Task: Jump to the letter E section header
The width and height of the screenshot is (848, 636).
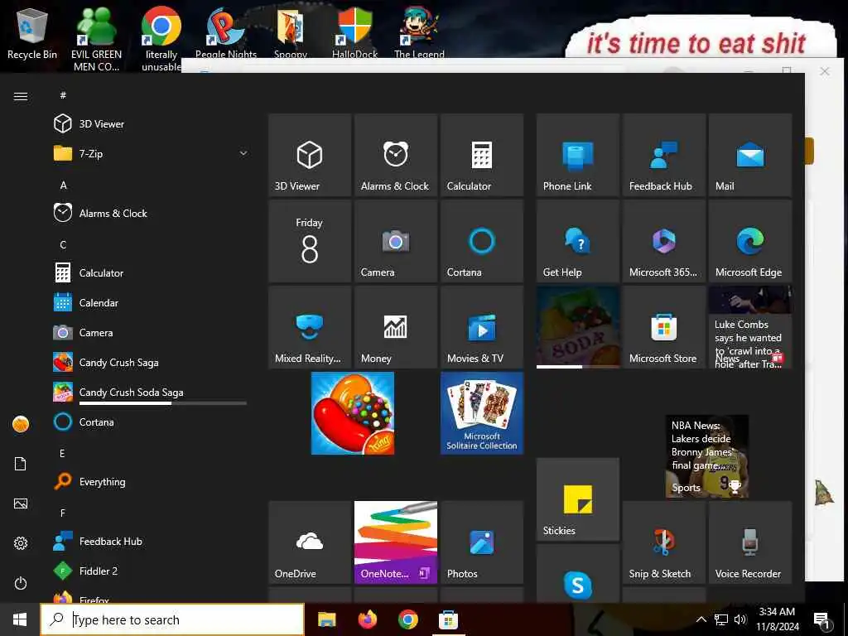Action: tap(63, 453)
